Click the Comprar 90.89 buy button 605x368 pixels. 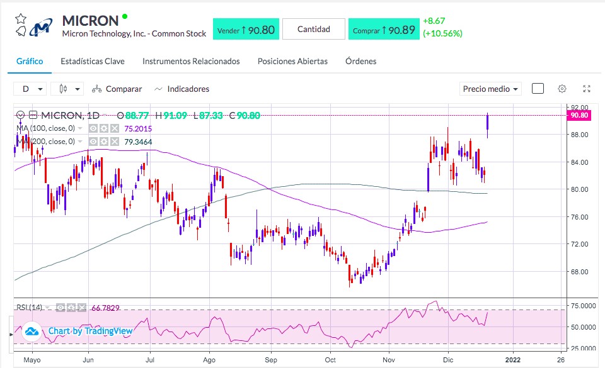384,30
